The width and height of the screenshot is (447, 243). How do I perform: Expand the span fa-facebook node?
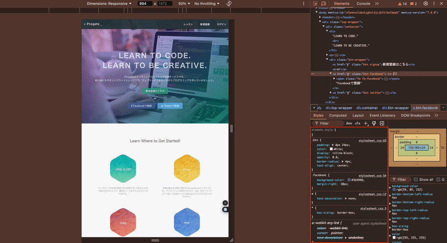[x=334, y=79]
